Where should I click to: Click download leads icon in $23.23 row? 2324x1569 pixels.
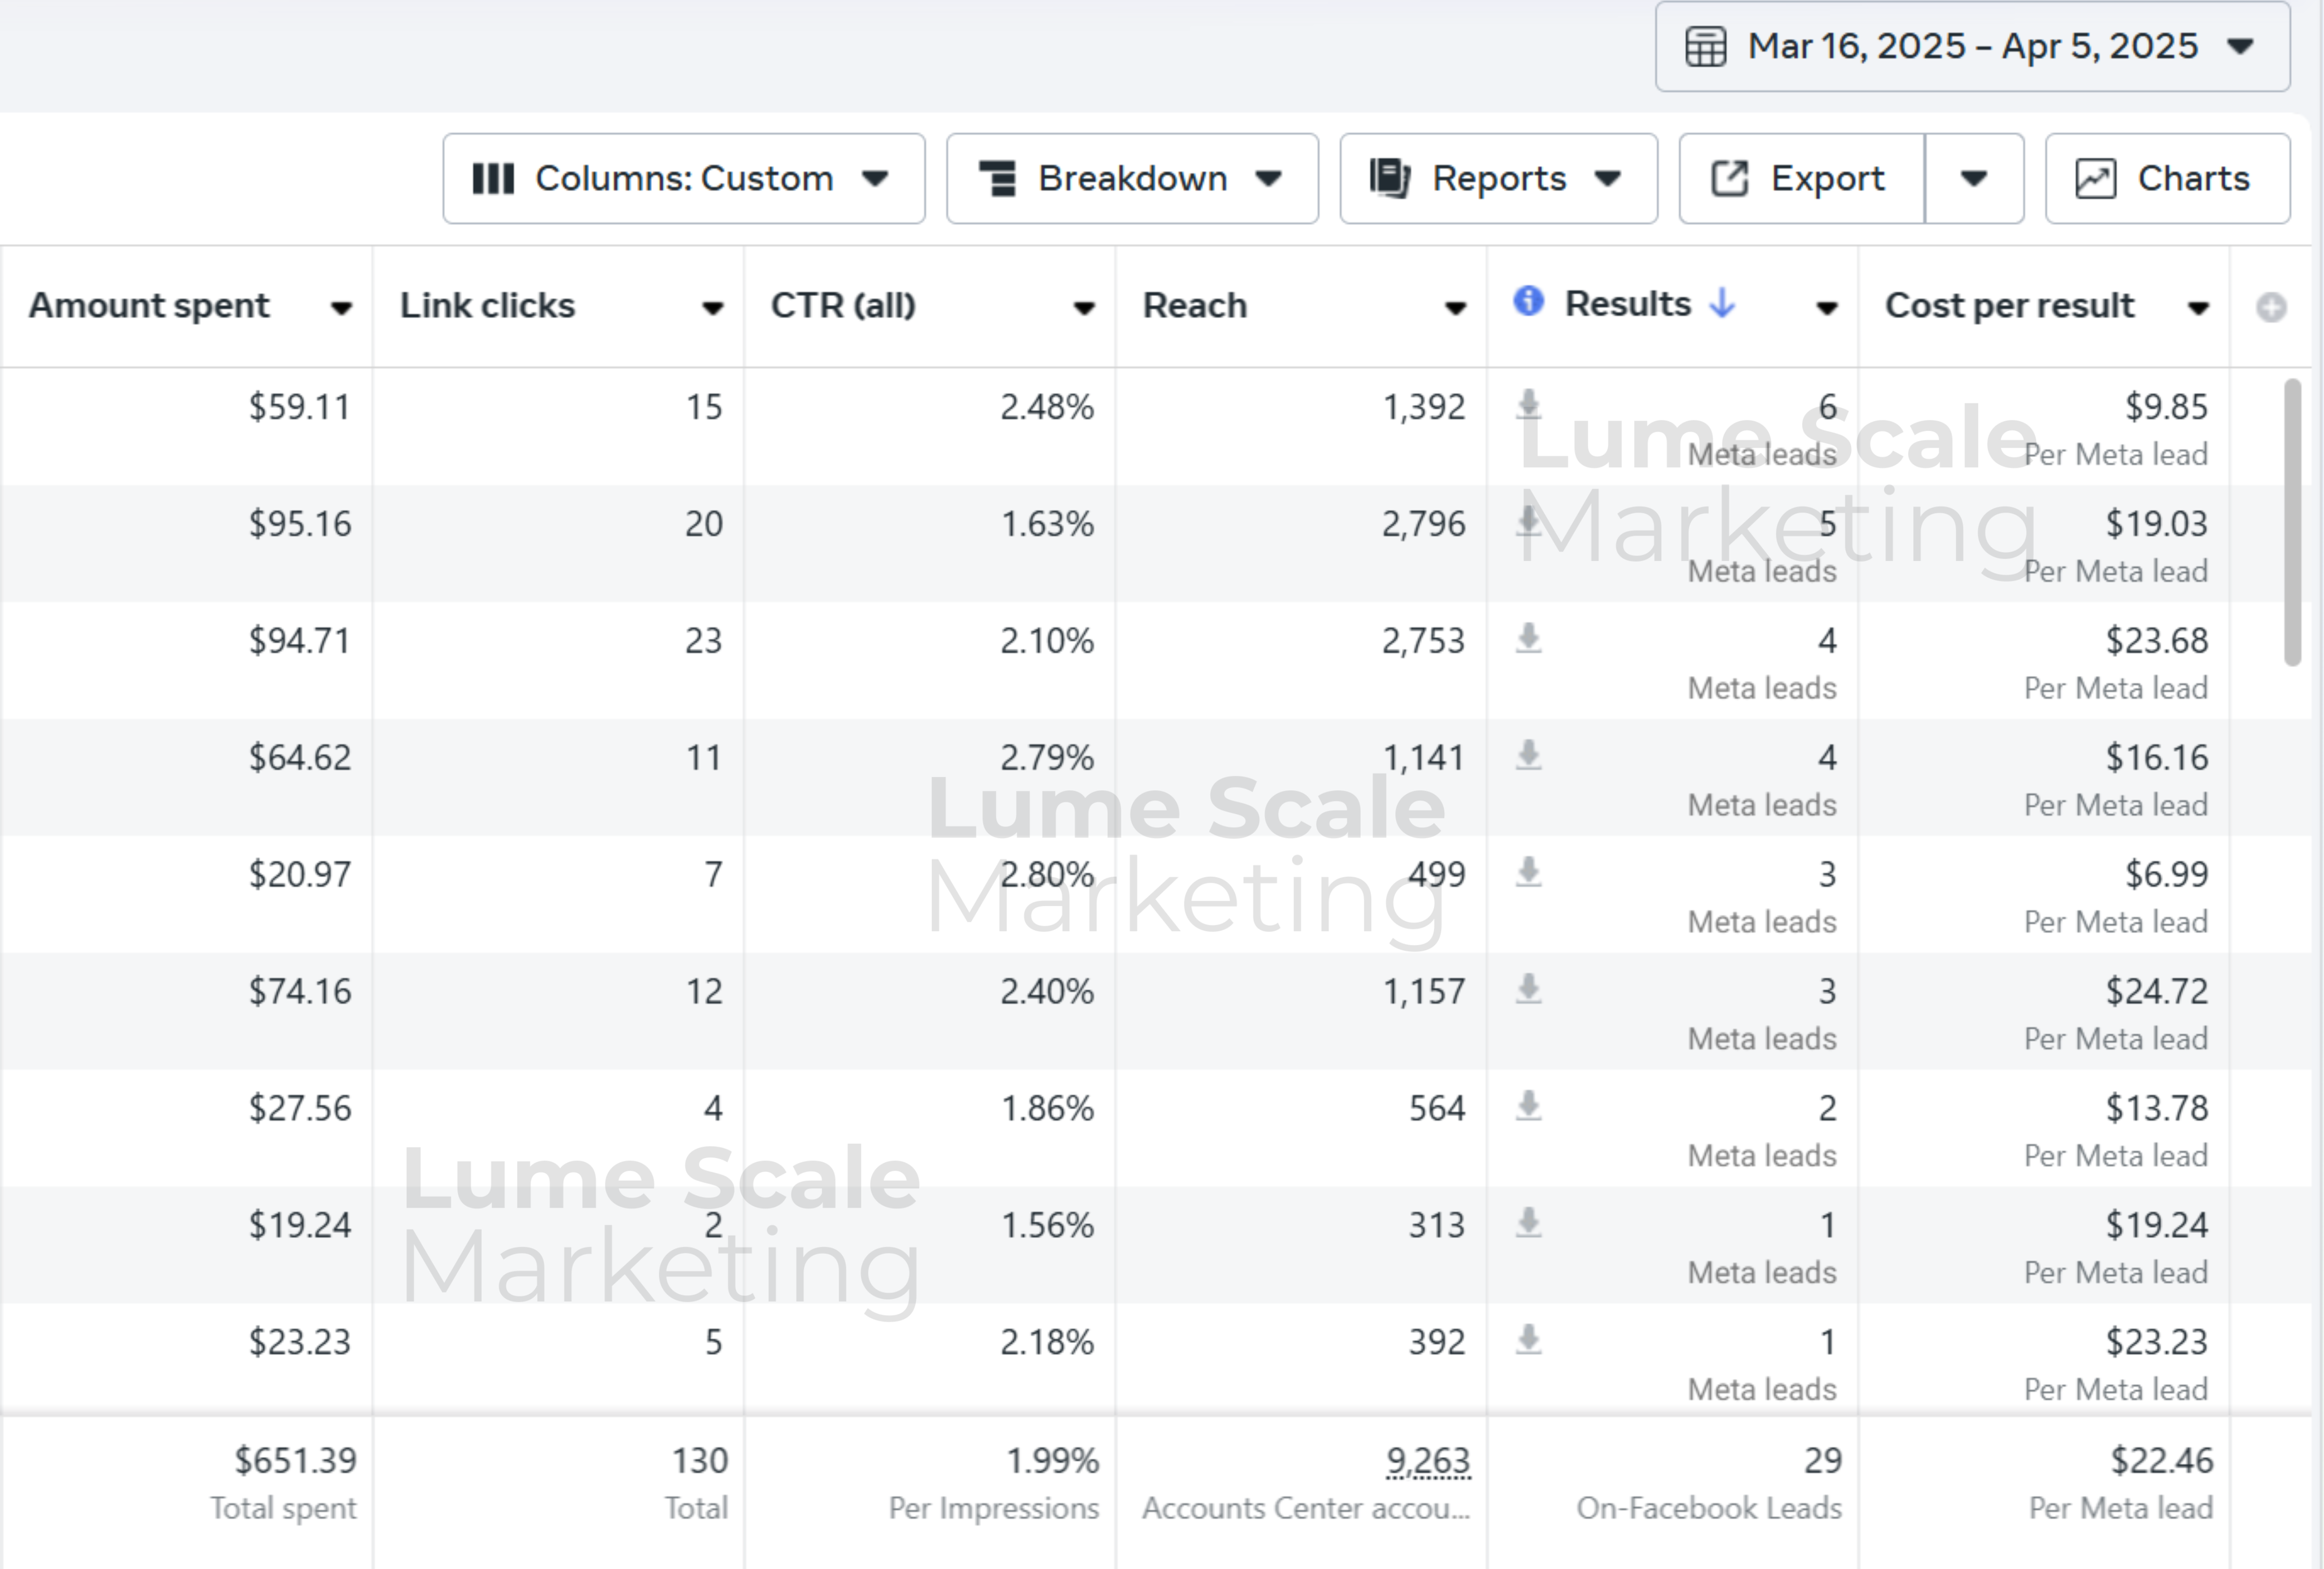pyautogui.click(x=1528, y=1339)
